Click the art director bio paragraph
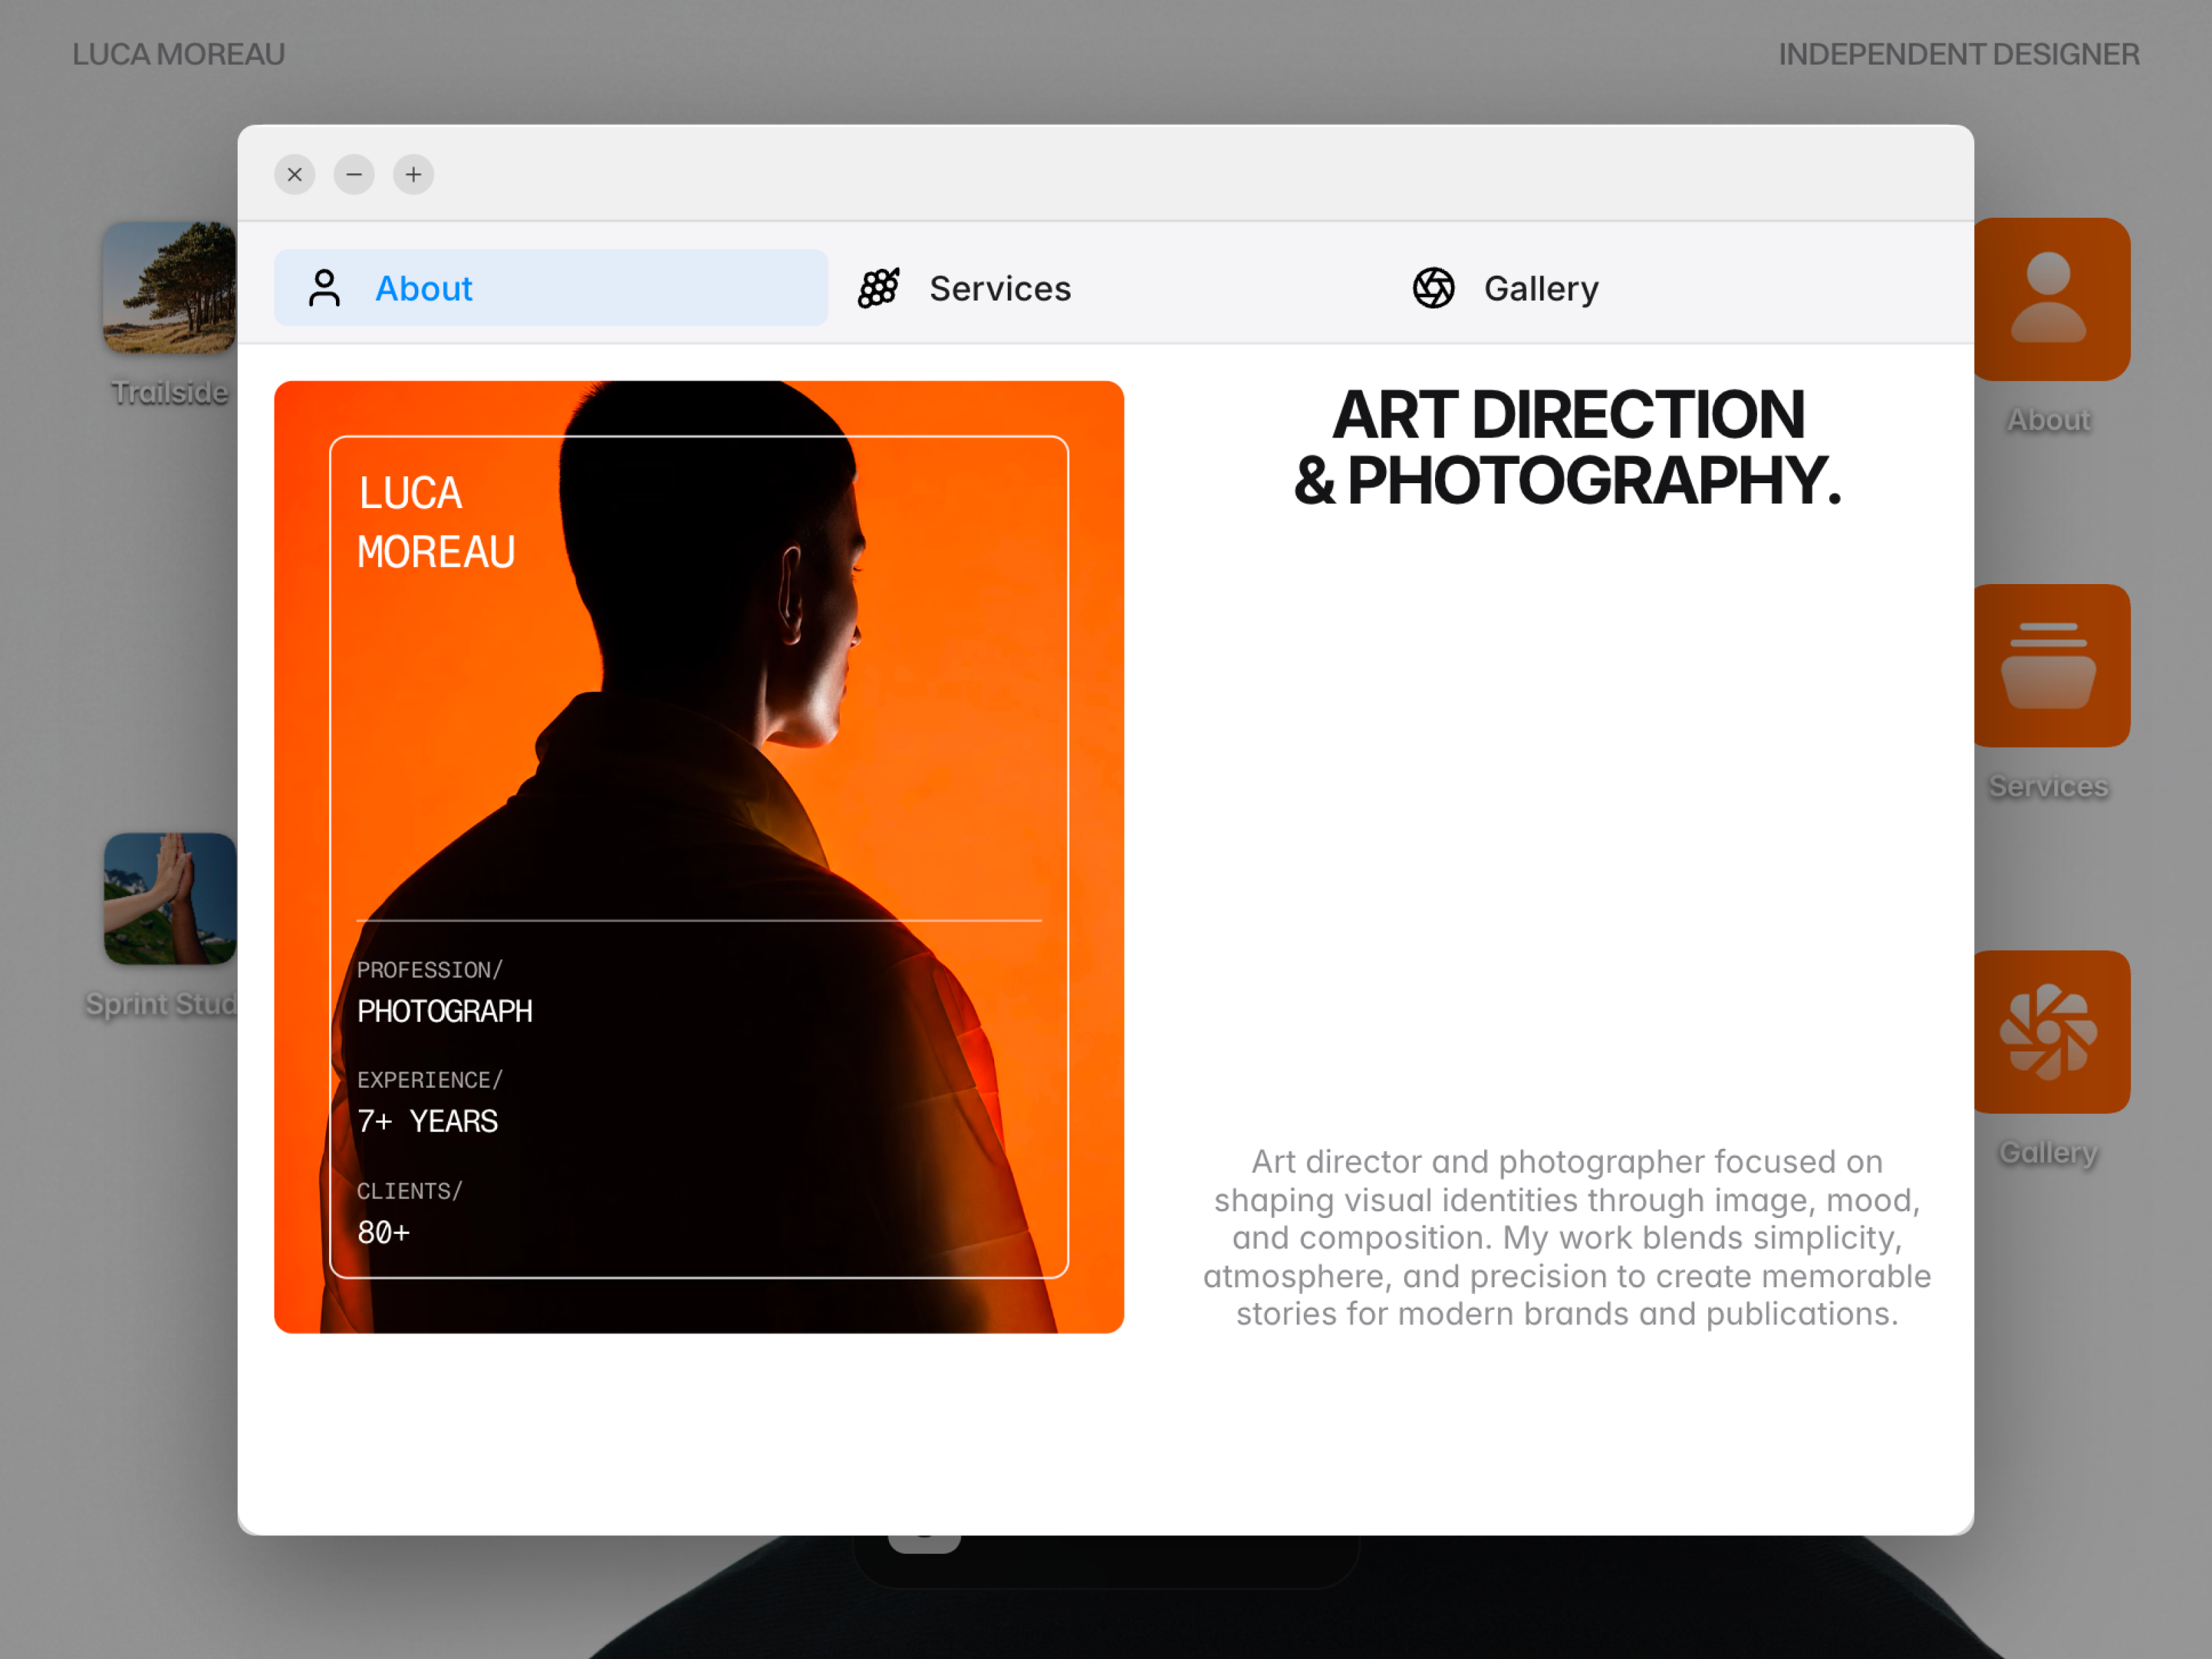Image resolution: width=2212 pixels, height=1659 pixels. pos(1567,1237)
